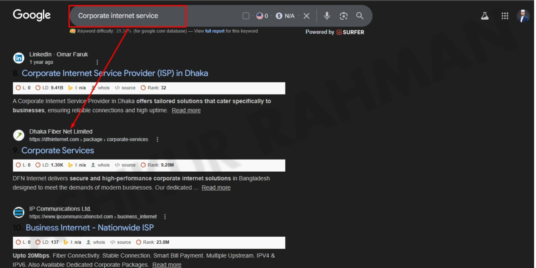The width and height of the screenshot is (536, 268).
Task: Click the Dhaka Fiber Net favicon
Action: coord(19,135)
